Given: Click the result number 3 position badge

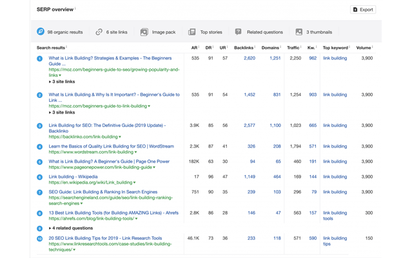Looking at the screenshot, I should (40, 126).
